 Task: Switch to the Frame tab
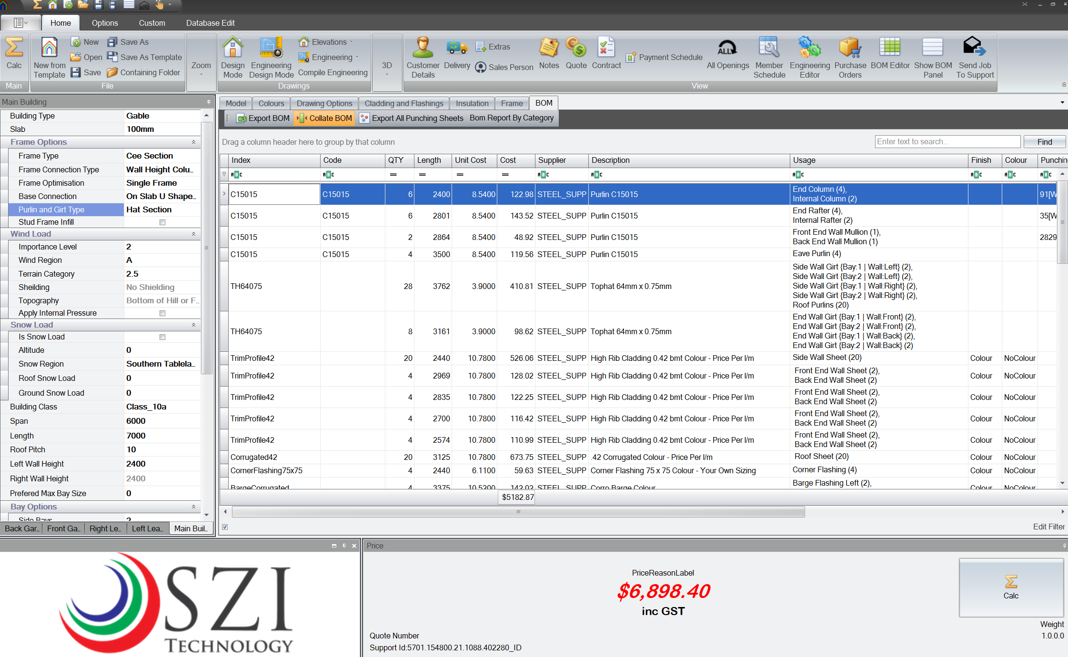coord(512,103)
